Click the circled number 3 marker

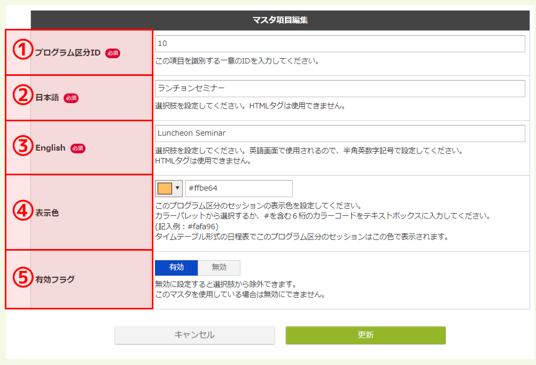pos(21,147)
